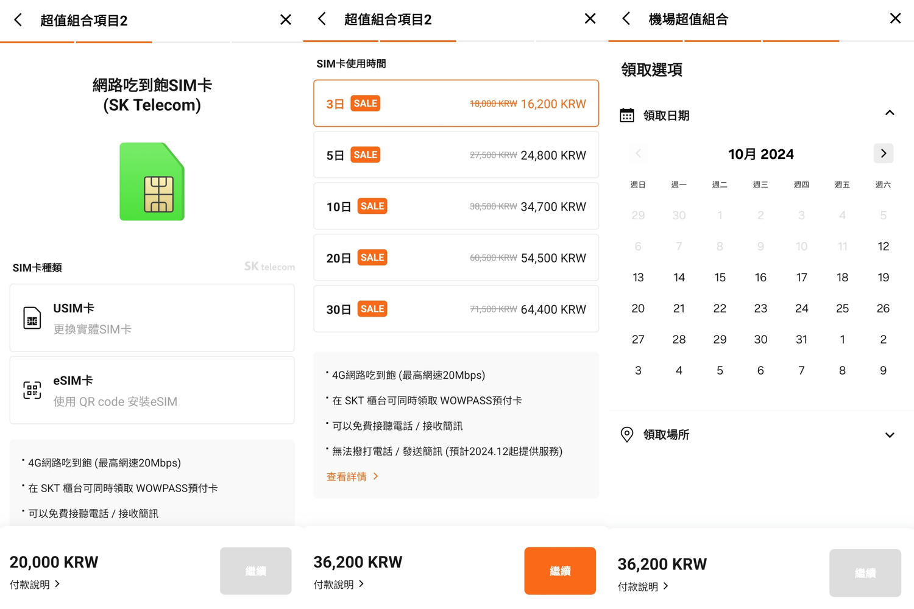Image resolution: width=914 pixels, height=609 pixels.
Task: Pick October 27 on the calendar
Action: point(638,340)
